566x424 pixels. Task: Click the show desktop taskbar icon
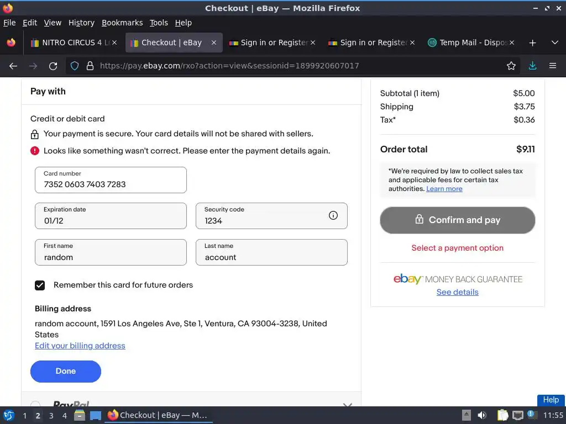(96, 415)
